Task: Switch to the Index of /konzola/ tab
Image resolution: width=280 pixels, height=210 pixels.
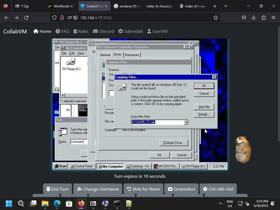Action: click(159, 6)
